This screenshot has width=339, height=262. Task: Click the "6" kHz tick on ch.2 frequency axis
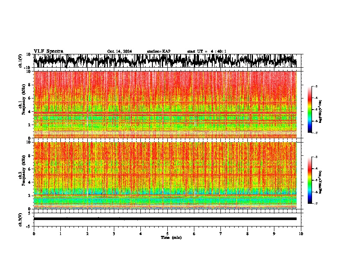coord(30,169)
